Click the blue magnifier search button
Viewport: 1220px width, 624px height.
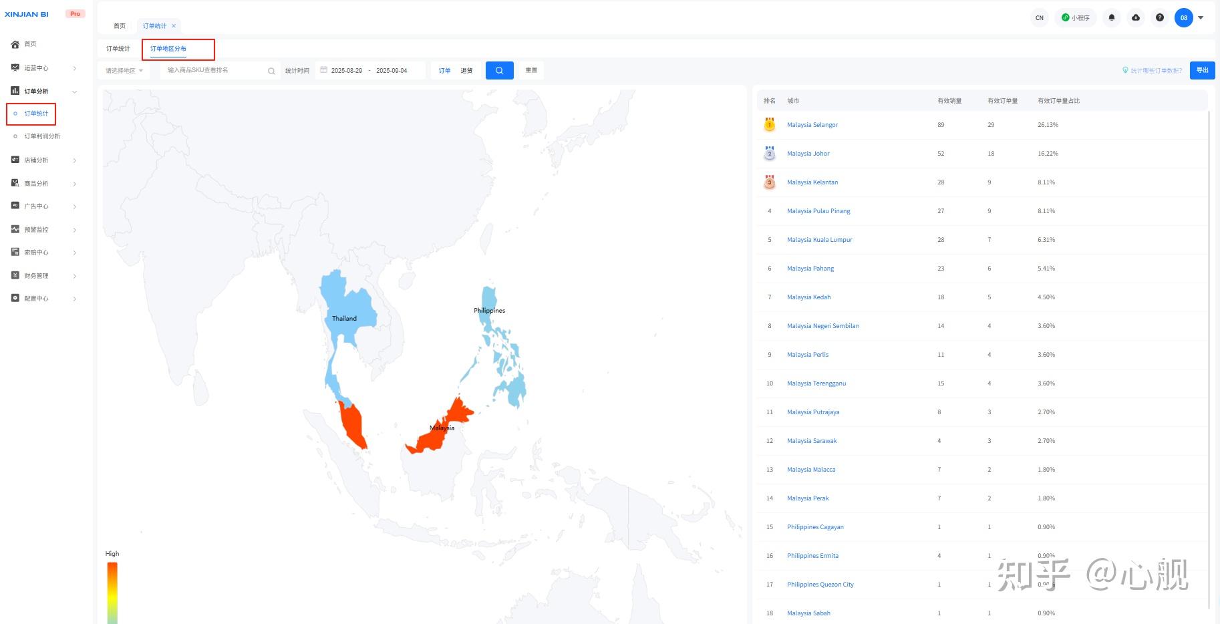[499, 70]
